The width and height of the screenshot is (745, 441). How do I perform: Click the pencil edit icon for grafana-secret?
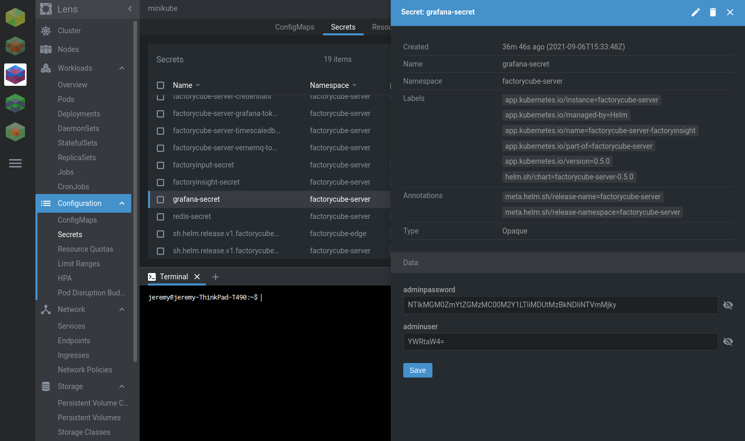tap(696, 12)
